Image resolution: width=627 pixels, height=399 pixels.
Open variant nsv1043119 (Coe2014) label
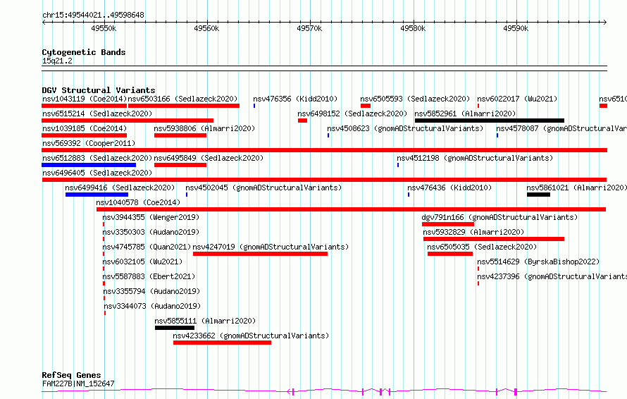coord(85,99)
